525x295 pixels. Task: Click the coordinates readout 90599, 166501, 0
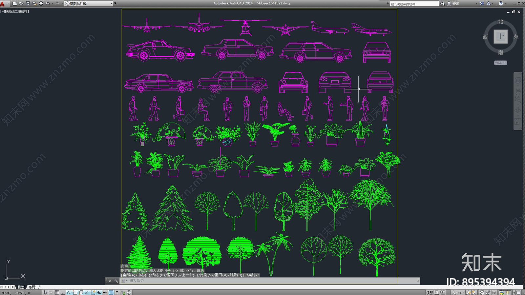[x=16, y=293]
